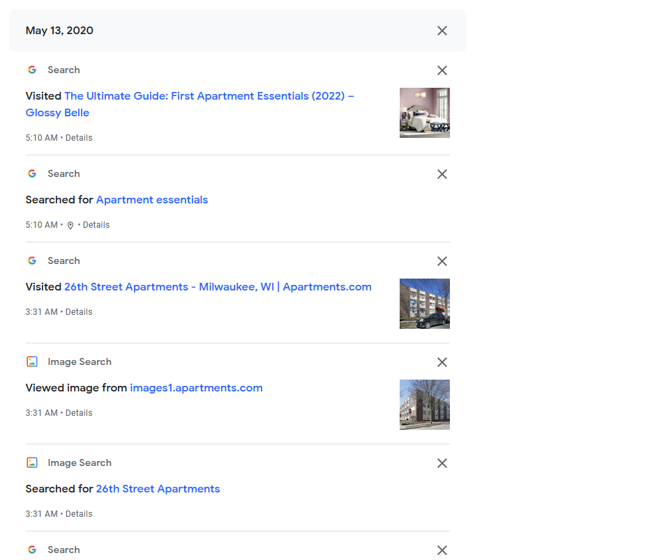648x560 pixels.
Task: Delete the 'Apartment essentials' search entry
Action: (442, 174)
